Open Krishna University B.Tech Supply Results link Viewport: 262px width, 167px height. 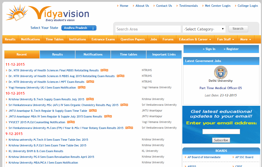46,99
